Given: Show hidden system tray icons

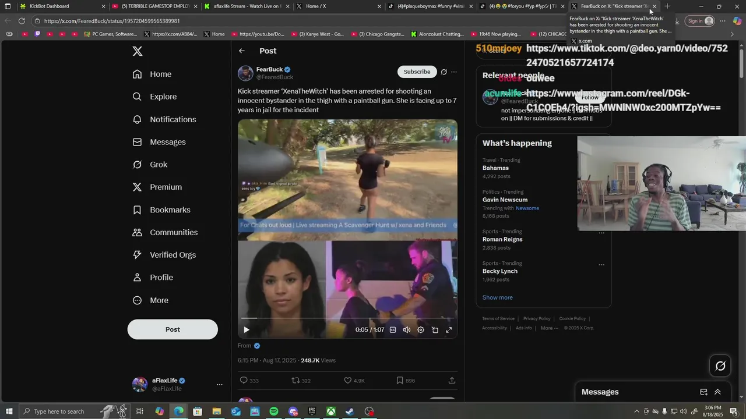Looking at the screenshot, I should 636,411.
